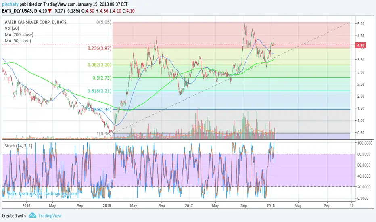Click the 'O:4.30' open value in header

click(88, 11)
